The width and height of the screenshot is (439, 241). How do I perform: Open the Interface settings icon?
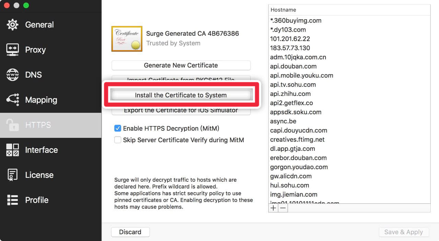click(13, 150)
